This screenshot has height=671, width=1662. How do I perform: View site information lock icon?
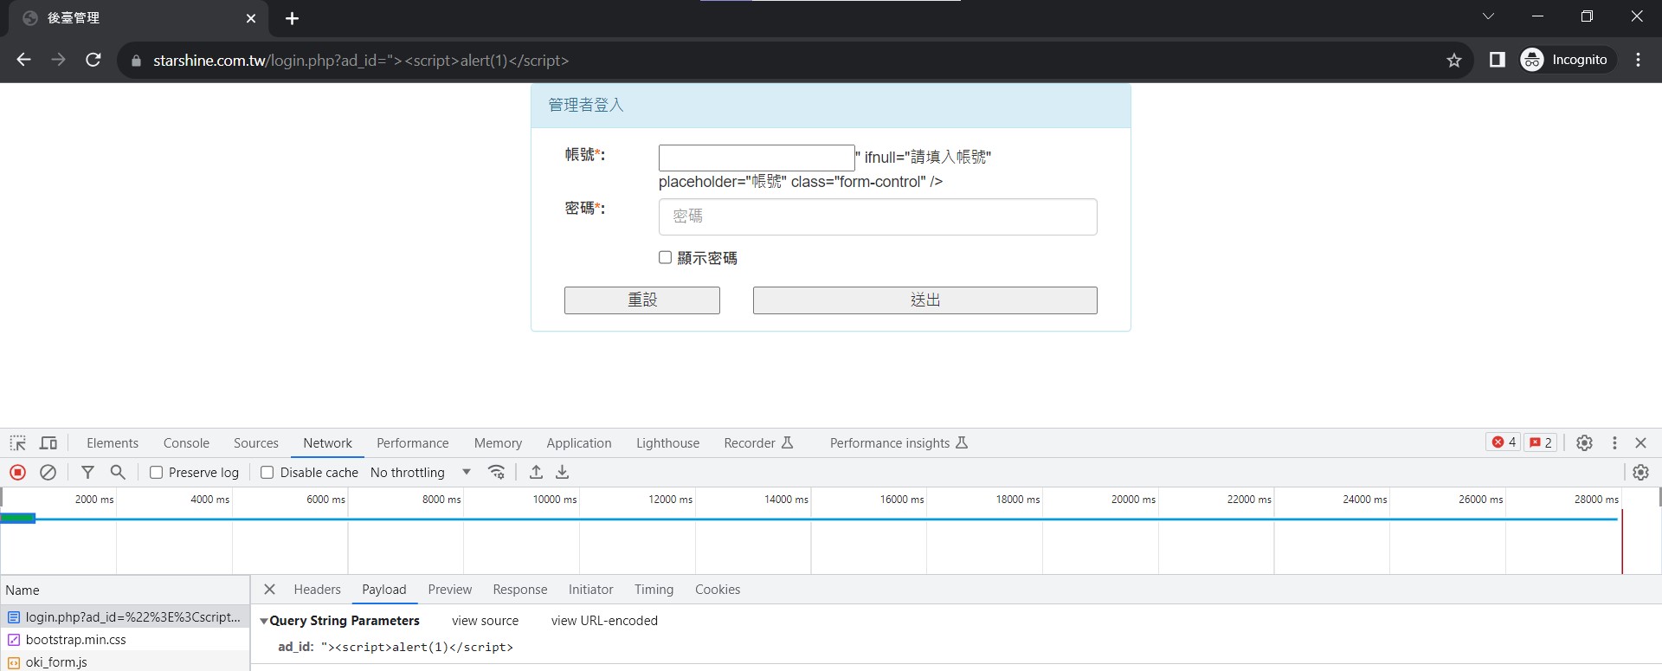click(136, 61)
